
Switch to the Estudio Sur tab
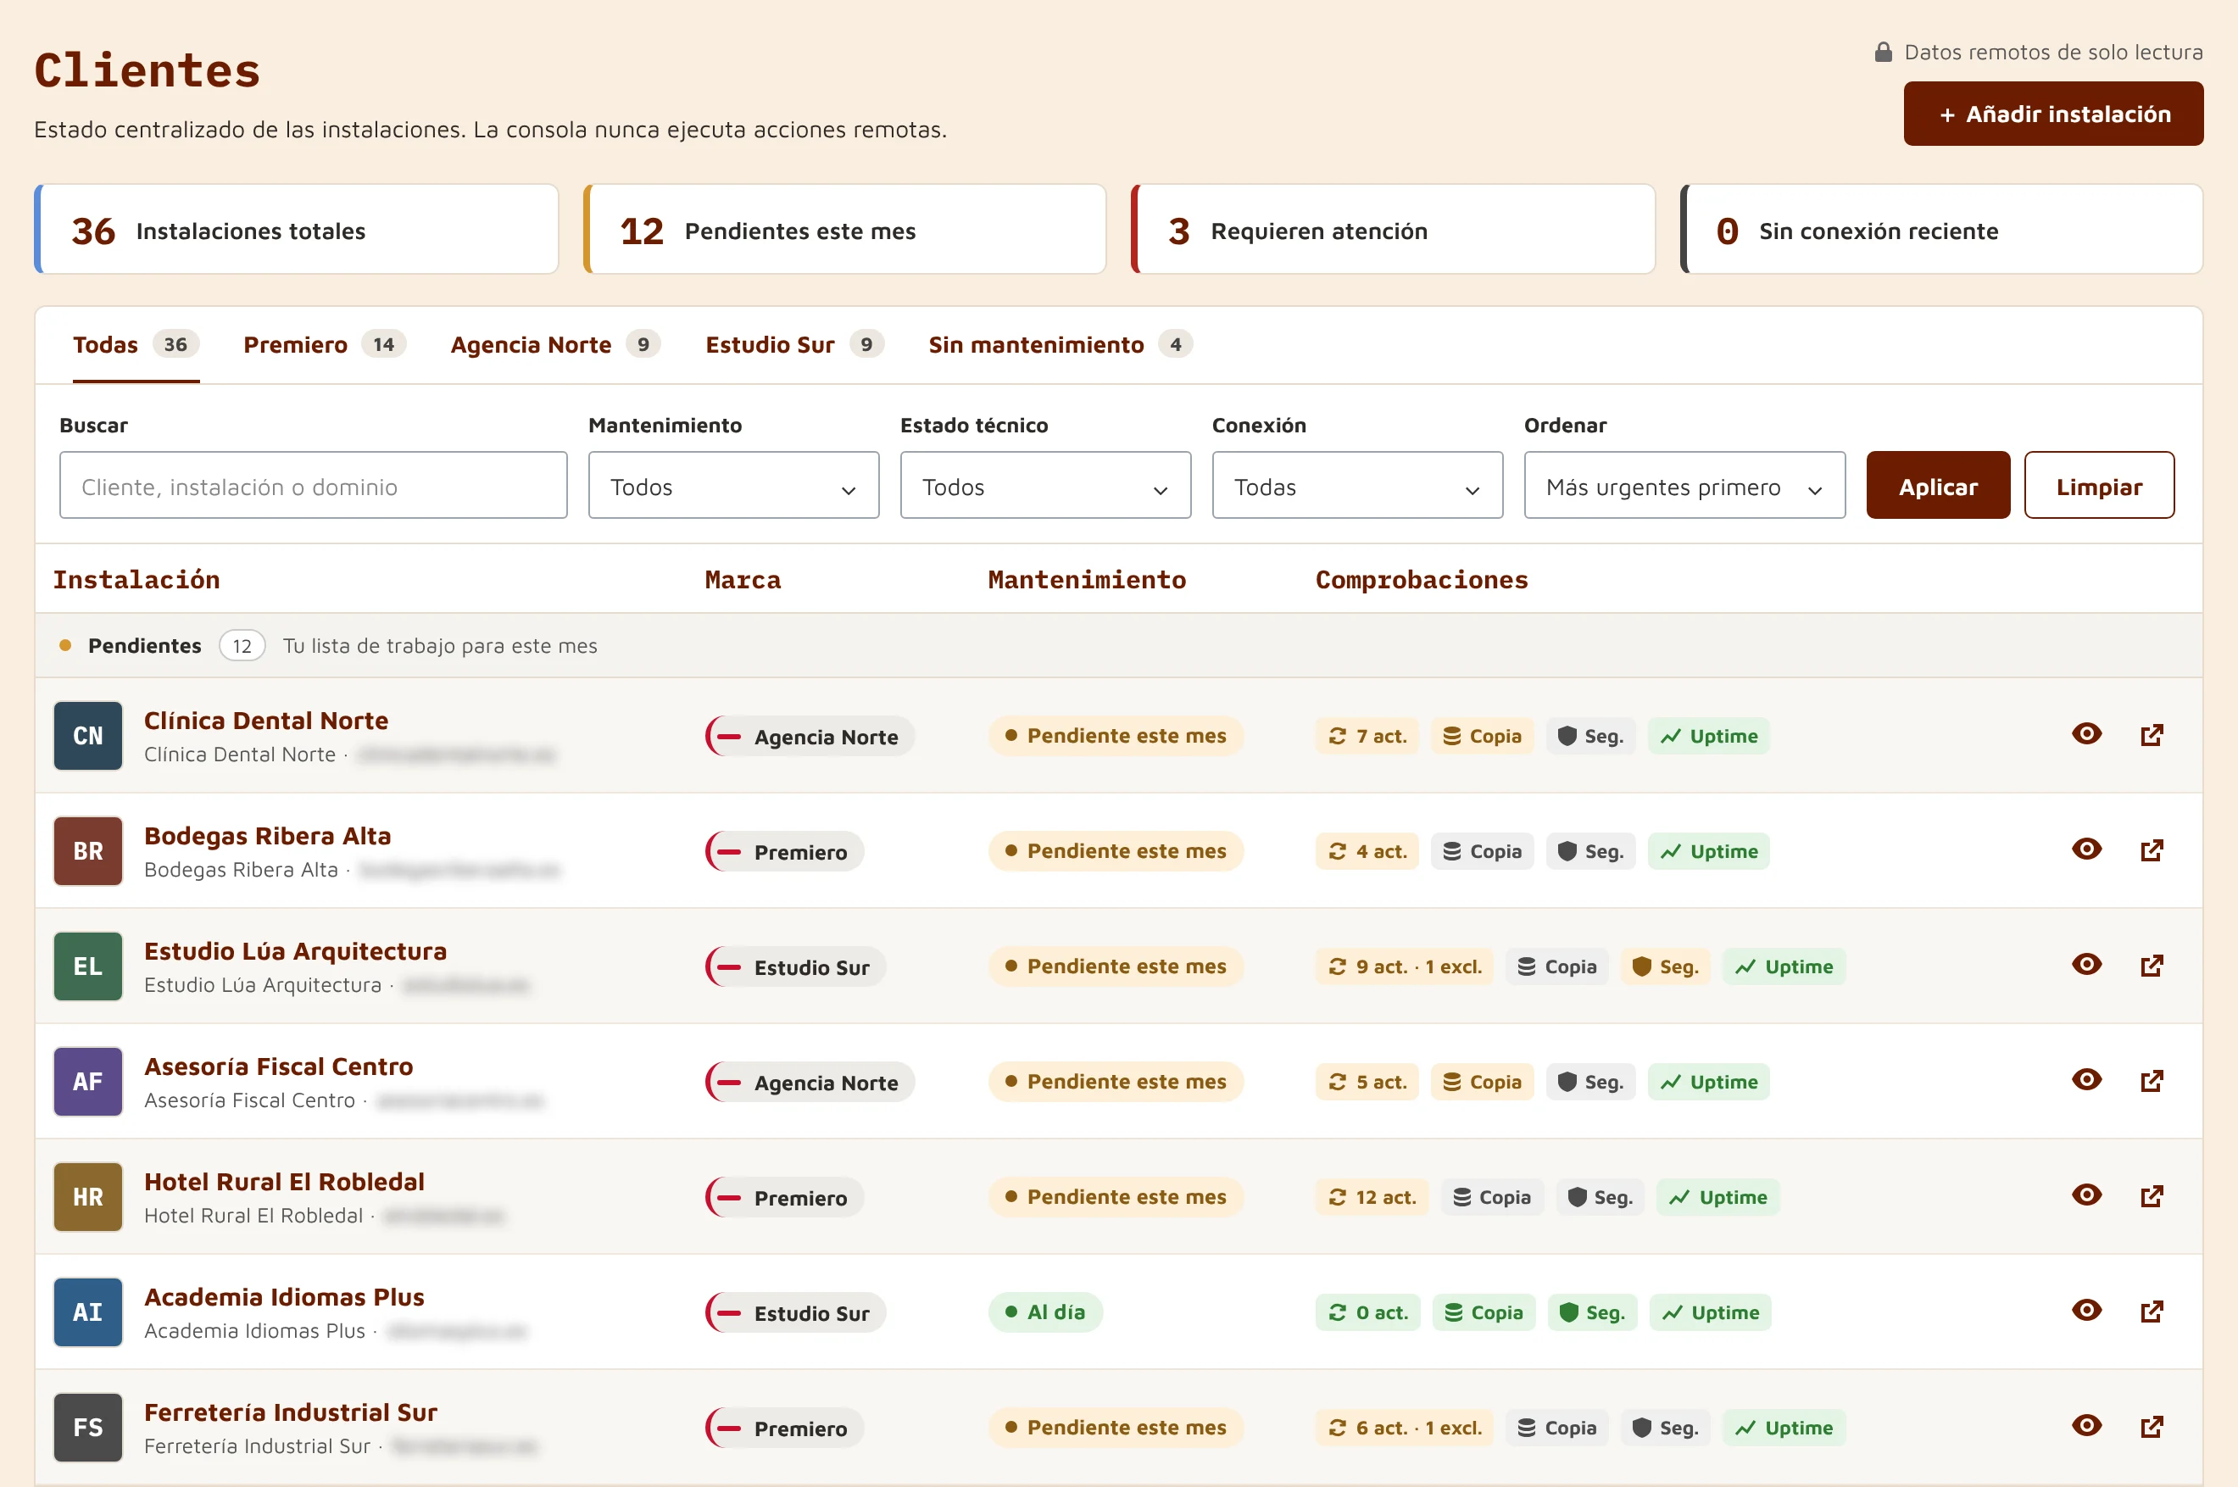[x=794, y=345]
